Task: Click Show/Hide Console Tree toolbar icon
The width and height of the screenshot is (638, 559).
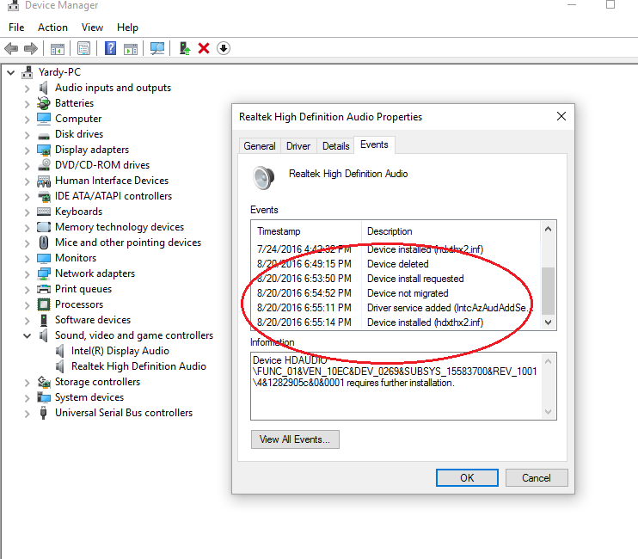Action: coord(58,49)
